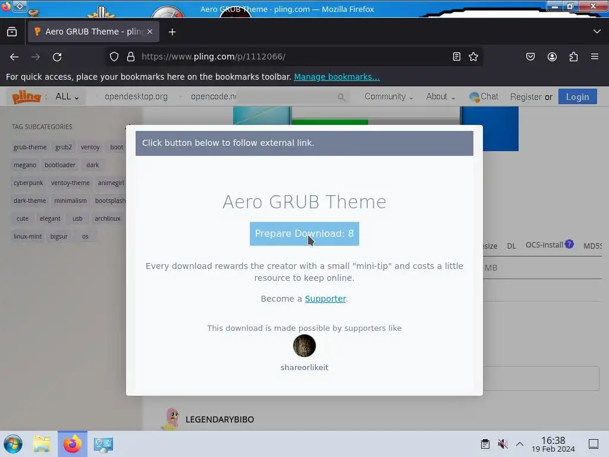
Task: Open the Chat link
Action: [x=484, y=96]
